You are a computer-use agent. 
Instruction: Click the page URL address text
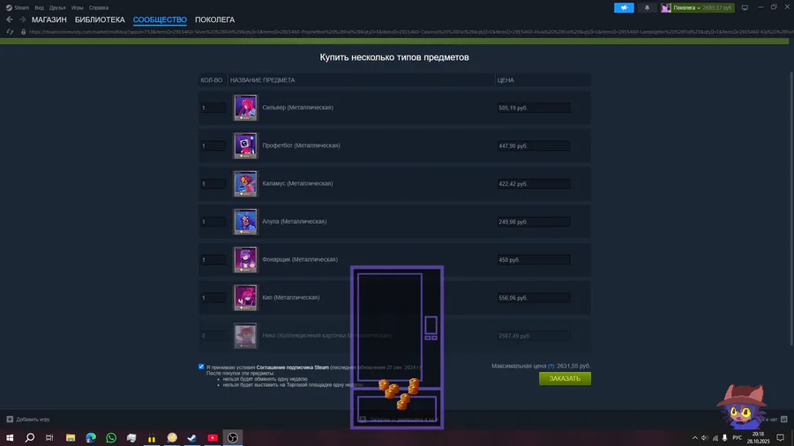pyautogui.click(x=410, y=32)
